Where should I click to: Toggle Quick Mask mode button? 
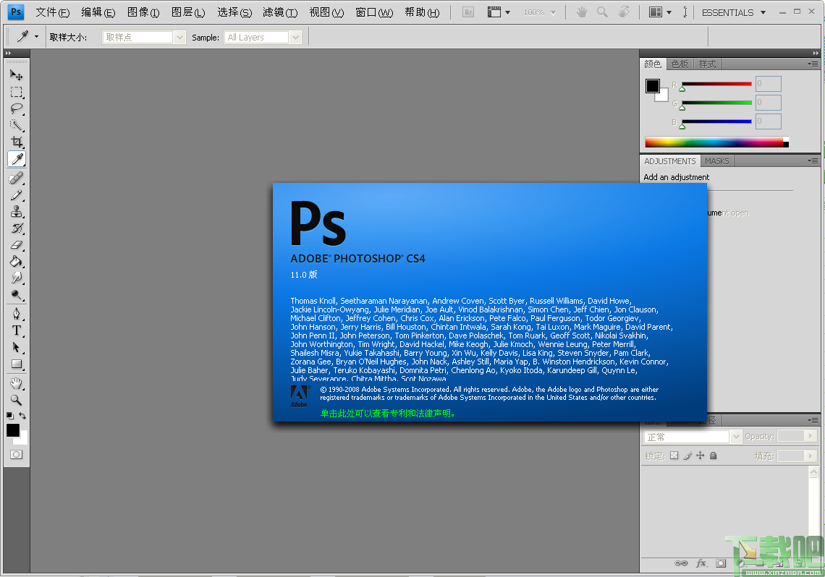16,454
